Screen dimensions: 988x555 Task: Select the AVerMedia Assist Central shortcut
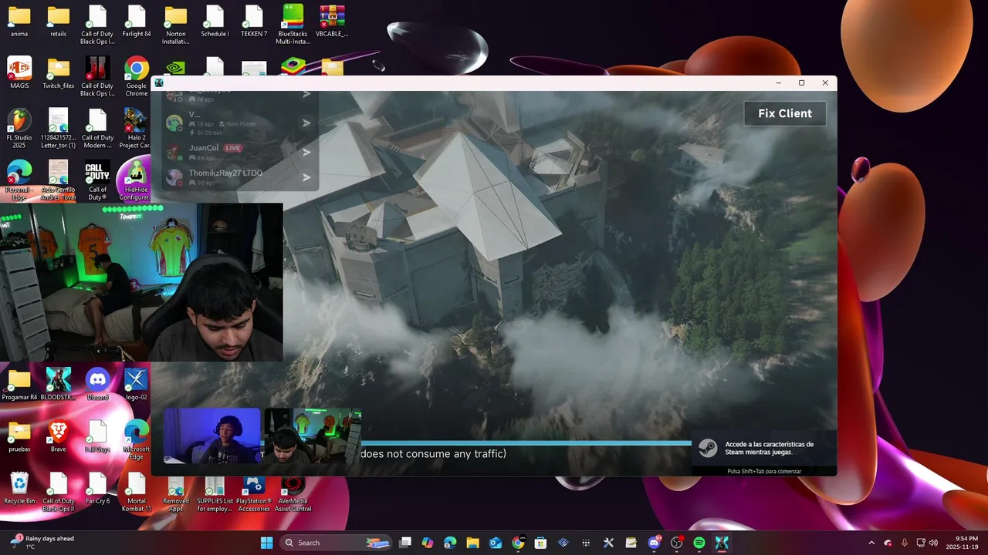[293, 493]
